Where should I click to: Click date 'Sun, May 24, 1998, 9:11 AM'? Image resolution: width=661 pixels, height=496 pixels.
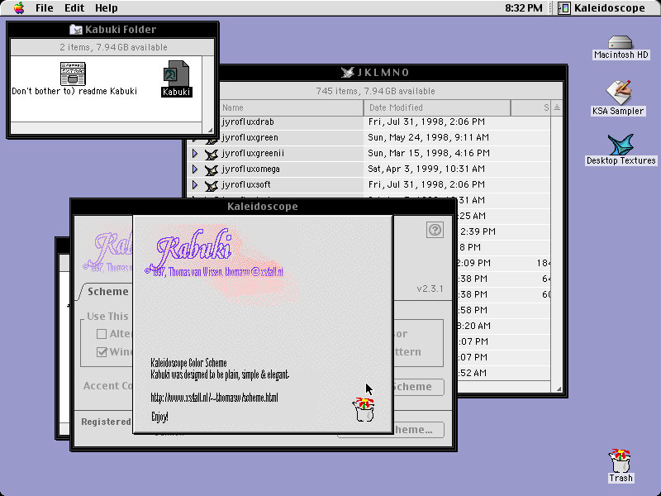[428, 137]
